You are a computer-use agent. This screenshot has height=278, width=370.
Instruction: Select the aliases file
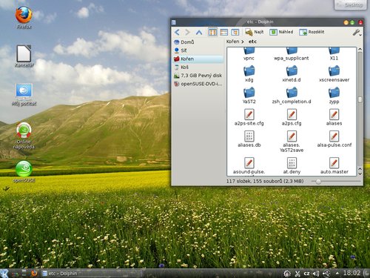[x=334, y=117]
